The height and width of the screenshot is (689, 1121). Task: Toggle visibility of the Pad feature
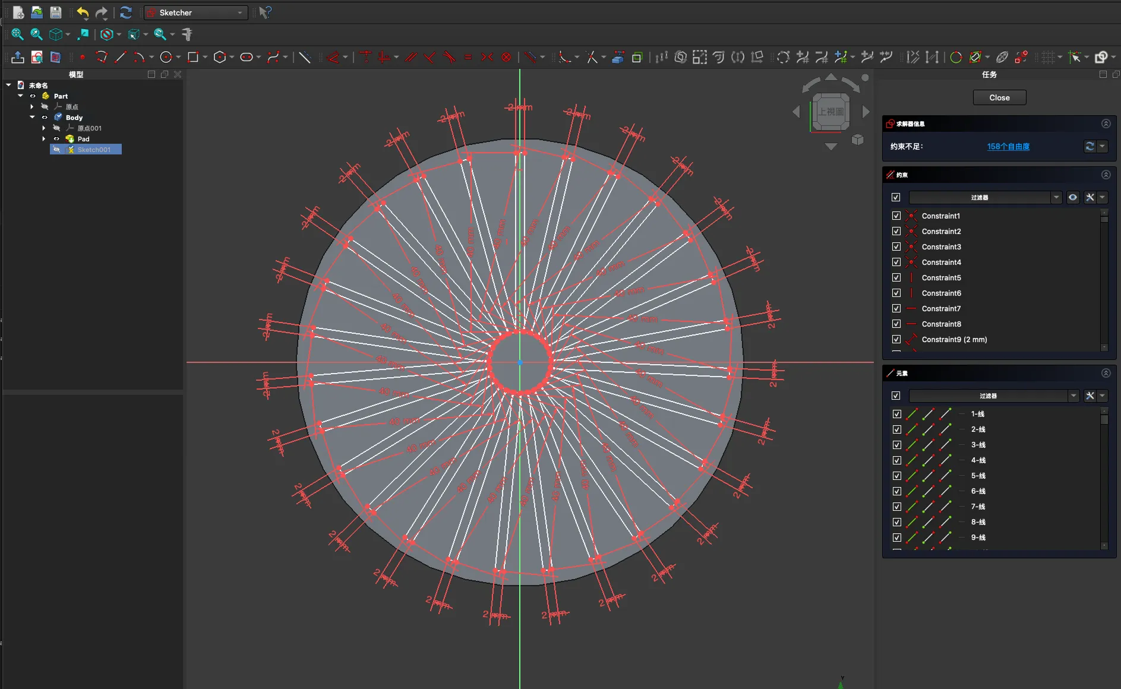click(56, 139)
